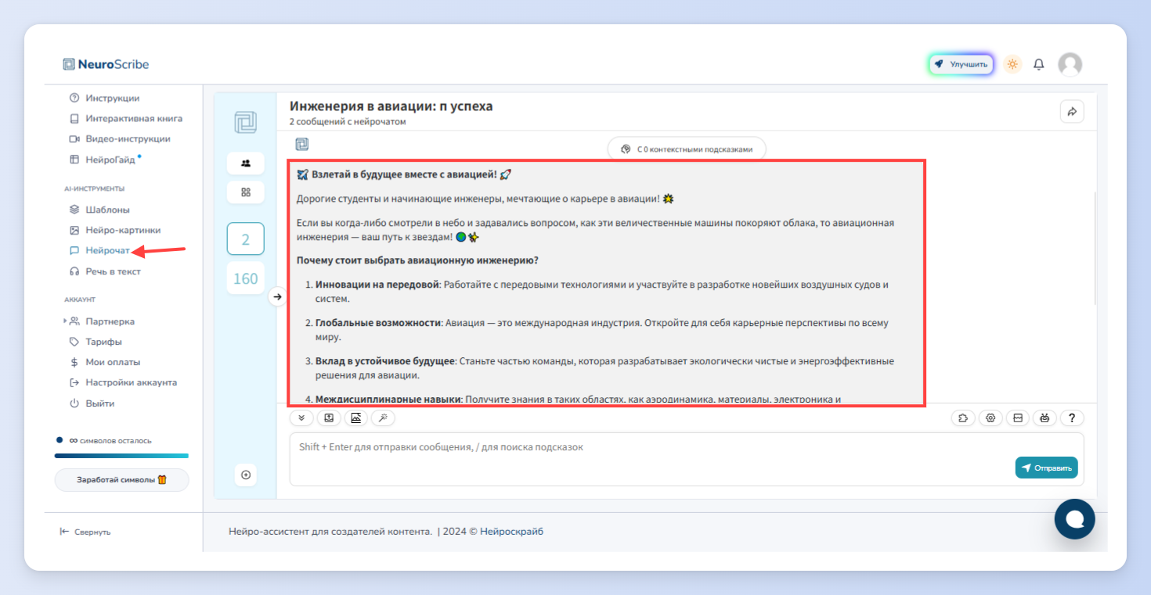Click the magic wand toolbar button
The width and height of the screenshot is (1151, 595).
click(383, 418)
